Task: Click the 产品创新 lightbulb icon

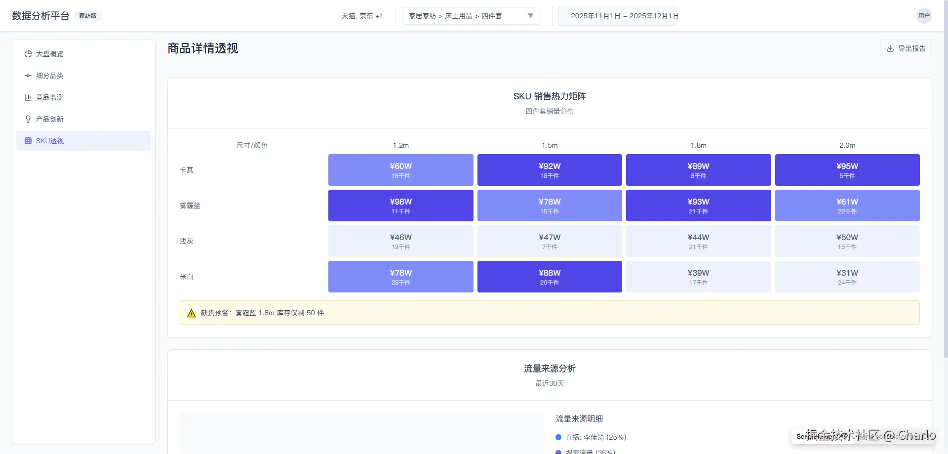Action: coord(28,119)
